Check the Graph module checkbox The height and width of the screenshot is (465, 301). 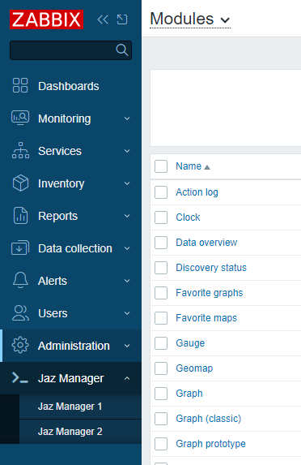161,394
